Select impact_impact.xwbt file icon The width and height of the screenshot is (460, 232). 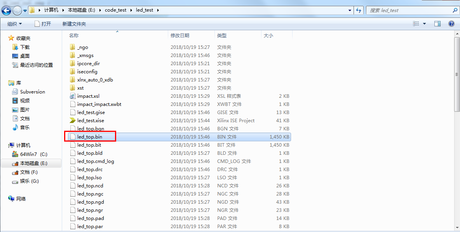pos(73,104)
